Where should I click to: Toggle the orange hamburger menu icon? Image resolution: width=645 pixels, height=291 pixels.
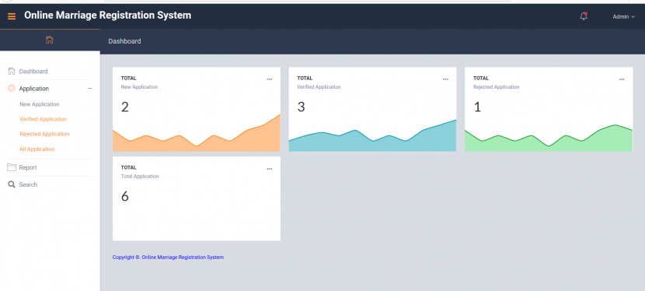click(x=12, y=16)
